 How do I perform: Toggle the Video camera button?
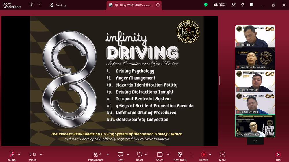tap(33, 157)
